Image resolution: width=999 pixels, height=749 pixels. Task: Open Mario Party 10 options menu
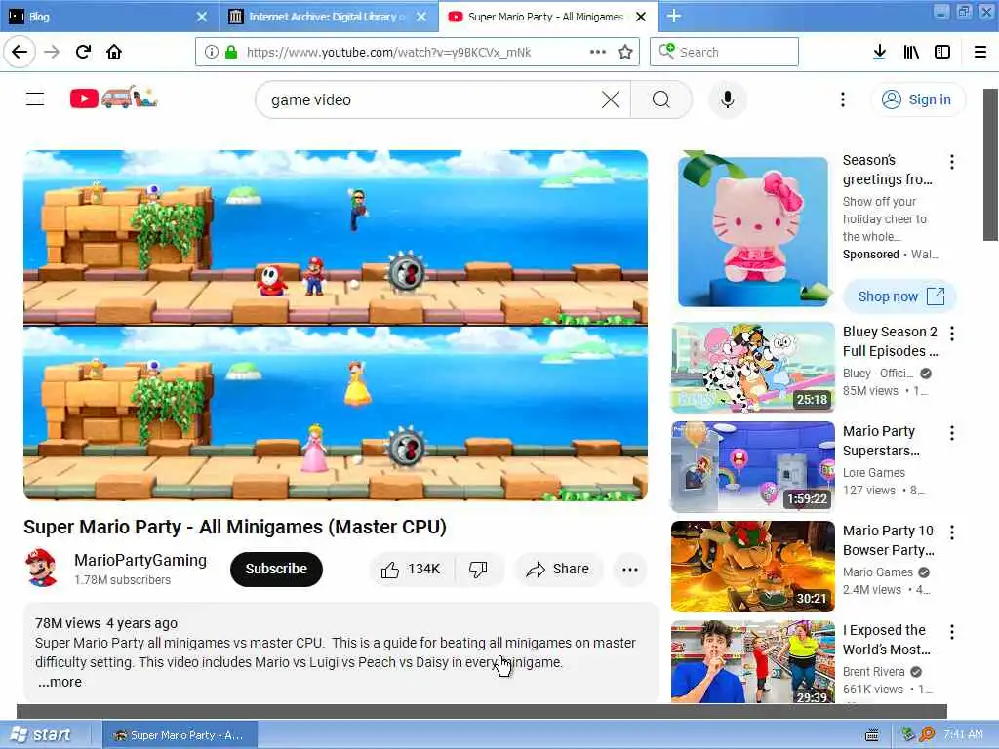point(952,532)
